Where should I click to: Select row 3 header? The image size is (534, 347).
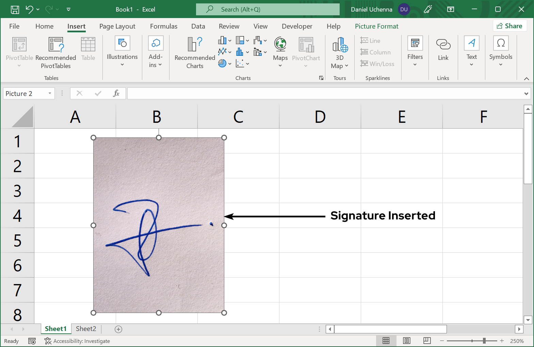coord(17,191)
